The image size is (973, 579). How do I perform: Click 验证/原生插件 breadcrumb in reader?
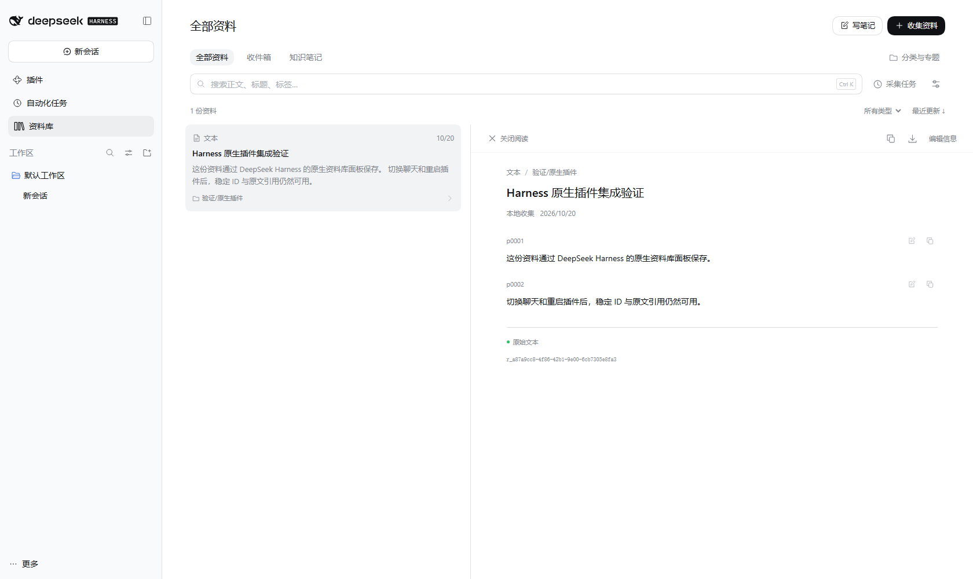[x=554, y=172]
